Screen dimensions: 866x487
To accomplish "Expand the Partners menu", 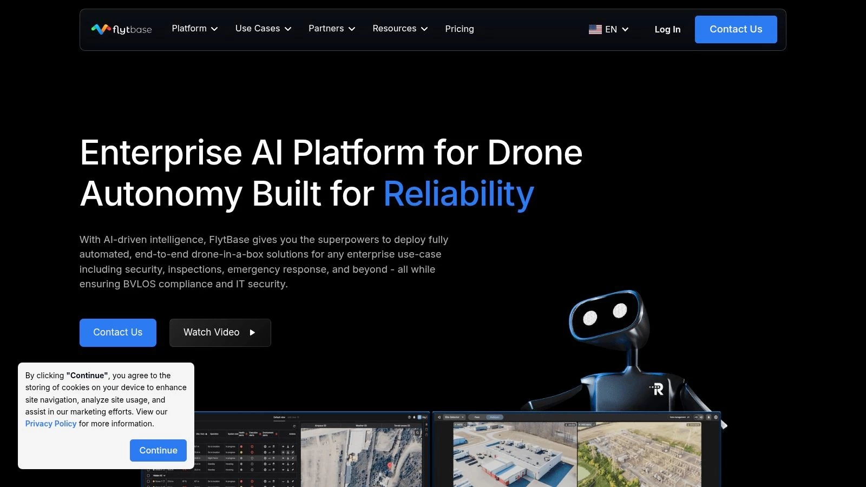I will pyautogui.click(x=332, y=29).
